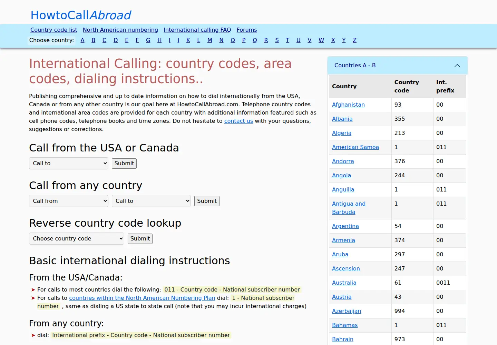The width and height of the screenshot is (497, 345).
Task: Open the Aruba country link
Action: tap(340, 255)
